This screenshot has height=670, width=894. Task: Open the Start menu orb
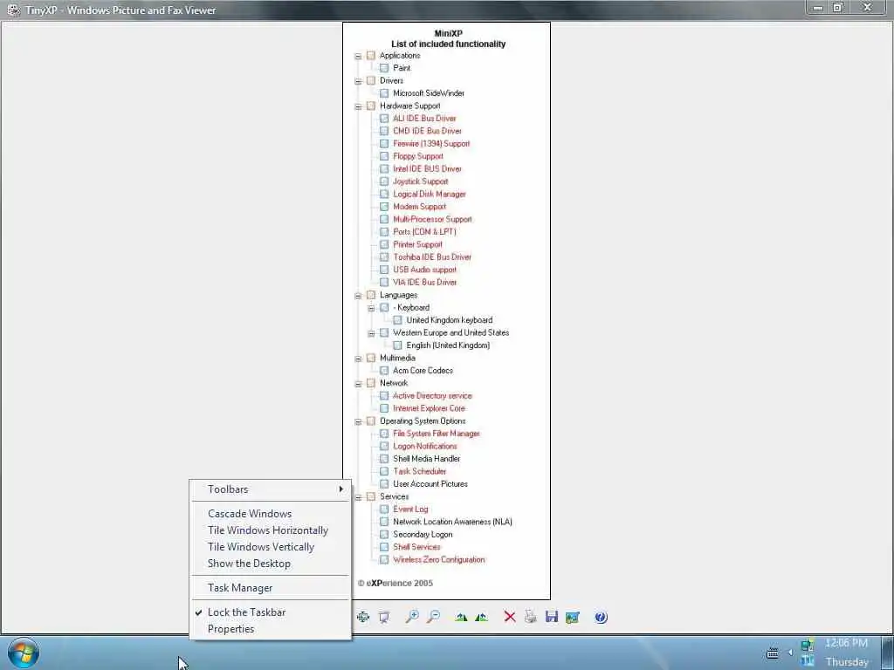click(x=24, y=653)
